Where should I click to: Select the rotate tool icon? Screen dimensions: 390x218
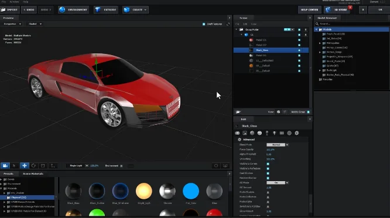[x=33, y=166]
